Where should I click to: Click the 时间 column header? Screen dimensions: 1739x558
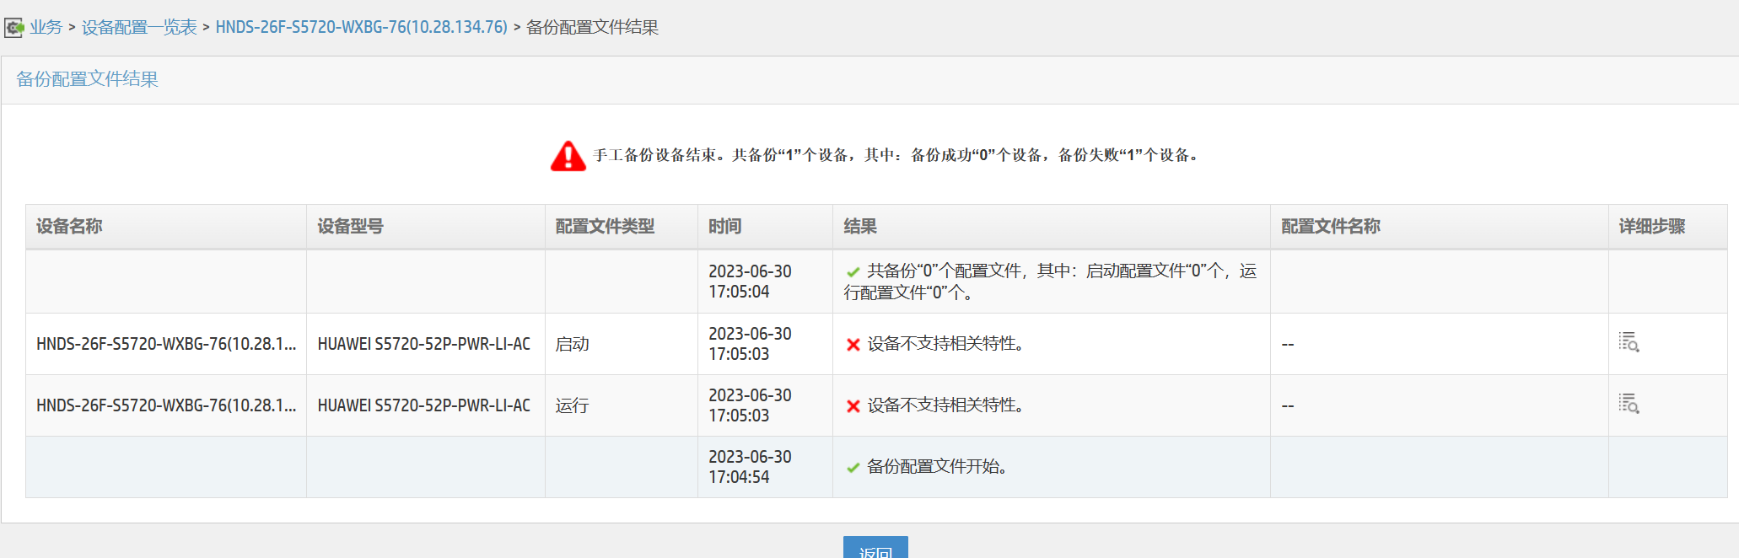click(724, 226)
